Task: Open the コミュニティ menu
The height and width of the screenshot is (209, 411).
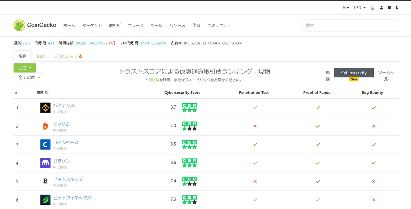Action: coord(219,25)
